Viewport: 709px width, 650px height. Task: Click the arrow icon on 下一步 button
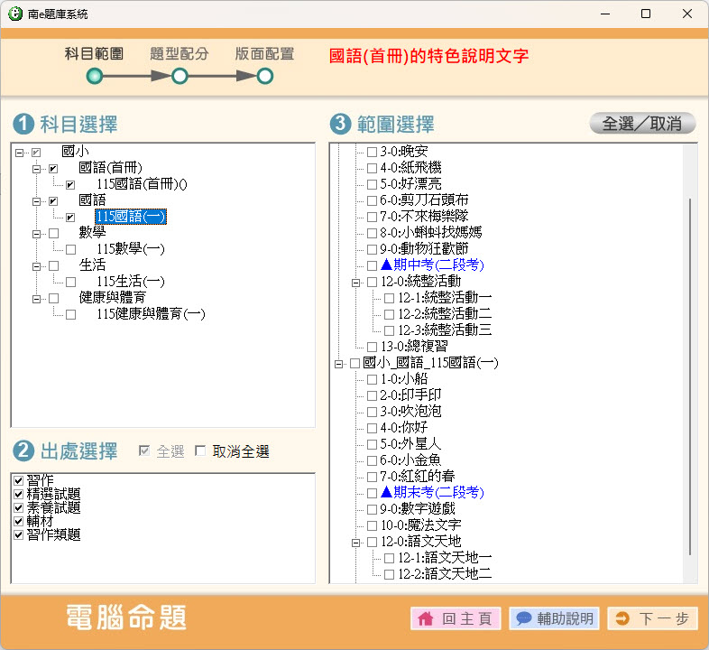[x=622, y=618]
